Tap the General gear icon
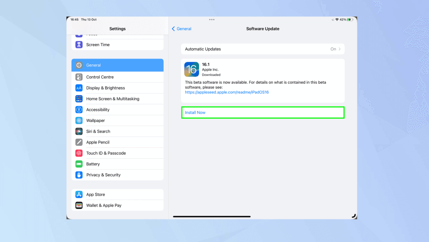This screenshot has height=242, width=429. pyautogui.click(x=79, y=65)
